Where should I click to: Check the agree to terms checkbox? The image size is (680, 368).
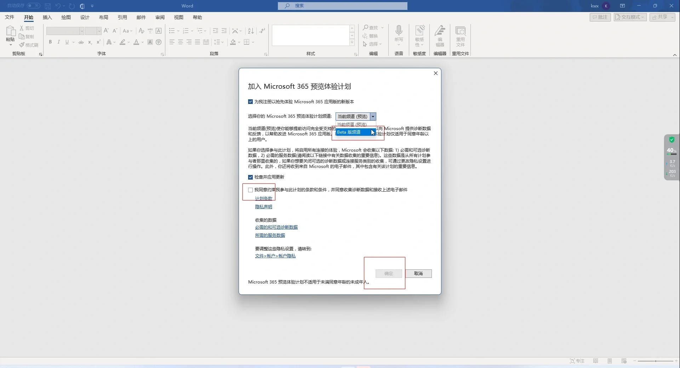(250, 190)
